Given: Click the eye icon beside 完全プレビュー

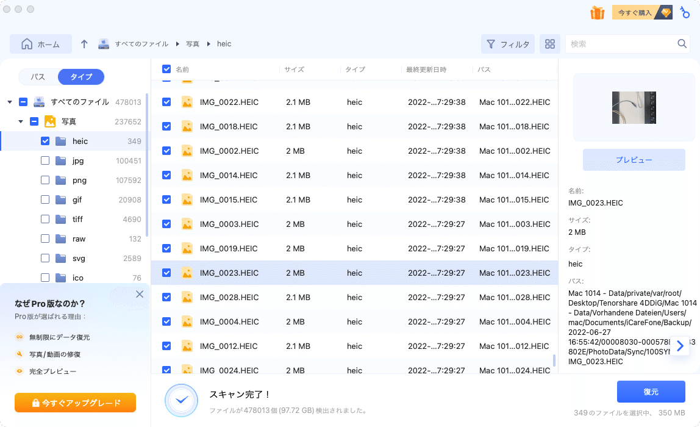Looking at the screenshot, I should [x=19, y=371].
